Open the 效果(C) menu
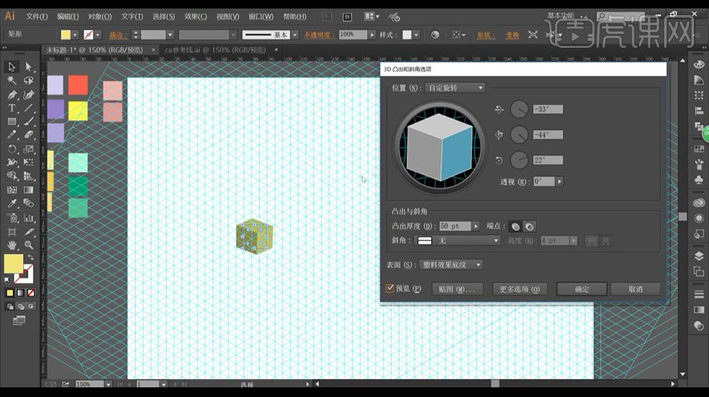Screen dimensions: 709x397 coord(196,16)
